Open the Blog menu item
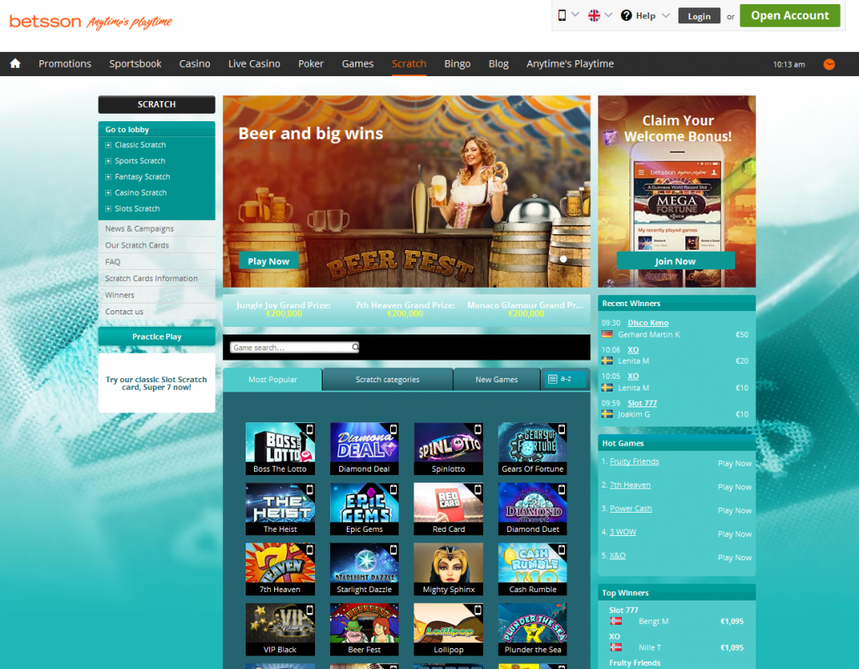Screen dimensions: 859x669 point(499,64)
